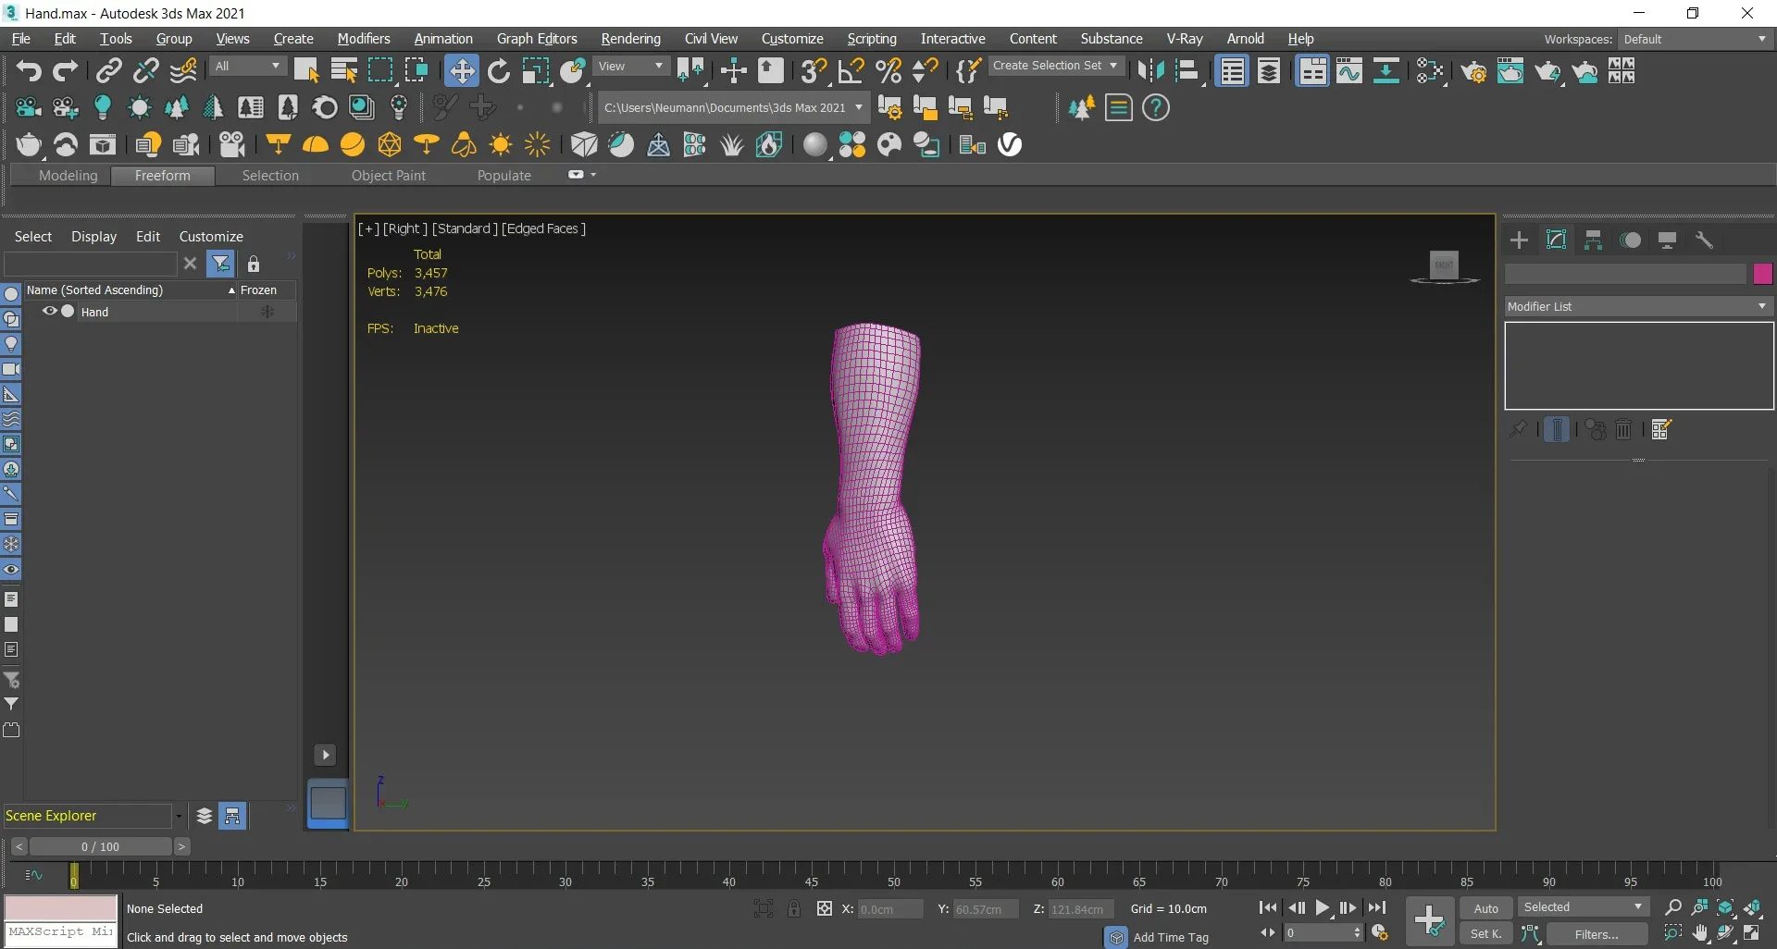
Task: Open the Workspaces Default dropdown
Action: coord(1694,39)
